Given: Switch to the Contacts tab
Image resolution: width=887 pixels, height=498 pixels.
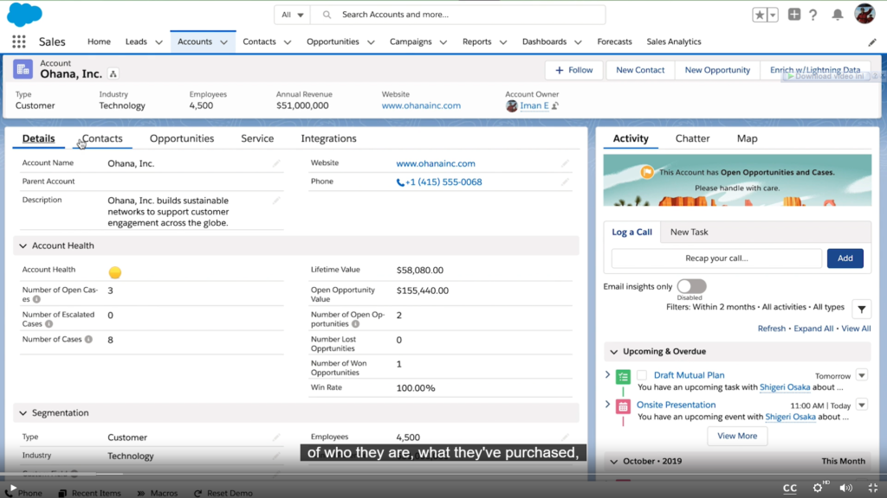Looking at the screenshot, I should [103, 138].
